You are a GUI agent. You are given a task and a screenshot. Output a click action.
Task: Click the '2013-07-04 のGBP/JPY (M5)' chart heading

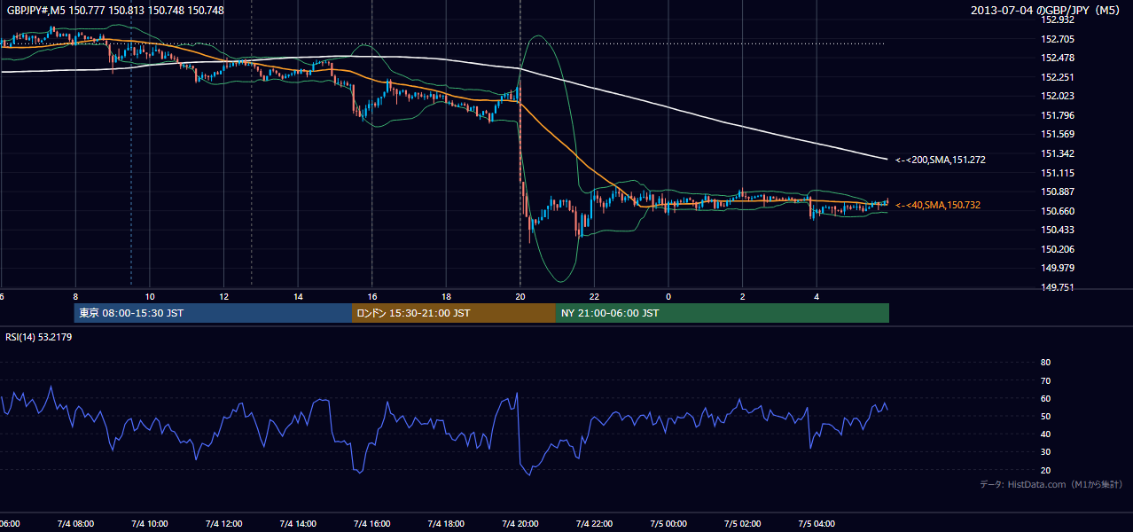point(1047,11)
